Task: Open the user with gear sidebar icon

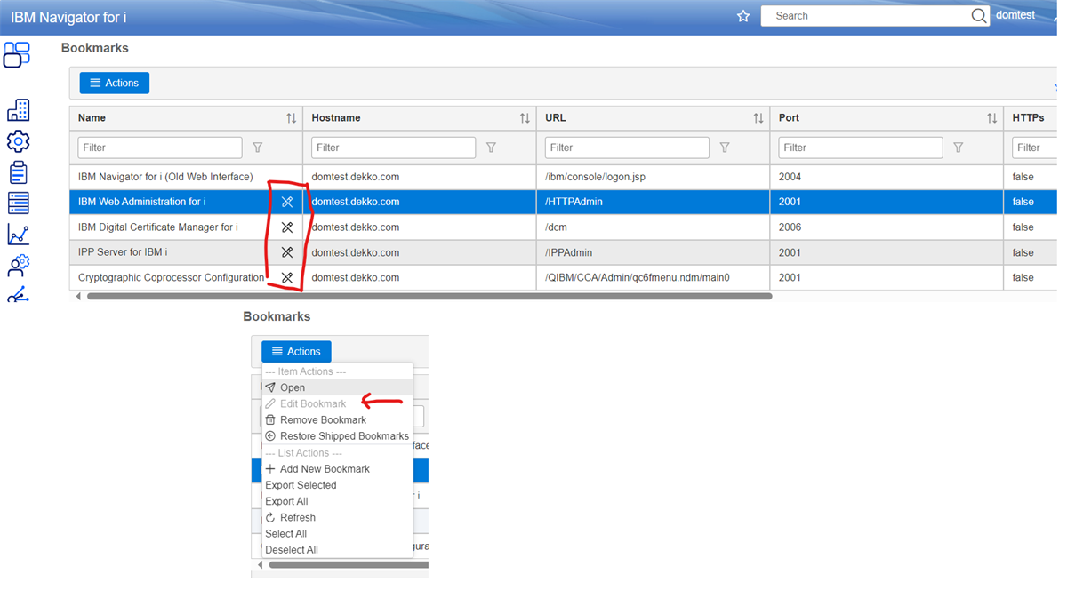Action: [18, 265]
